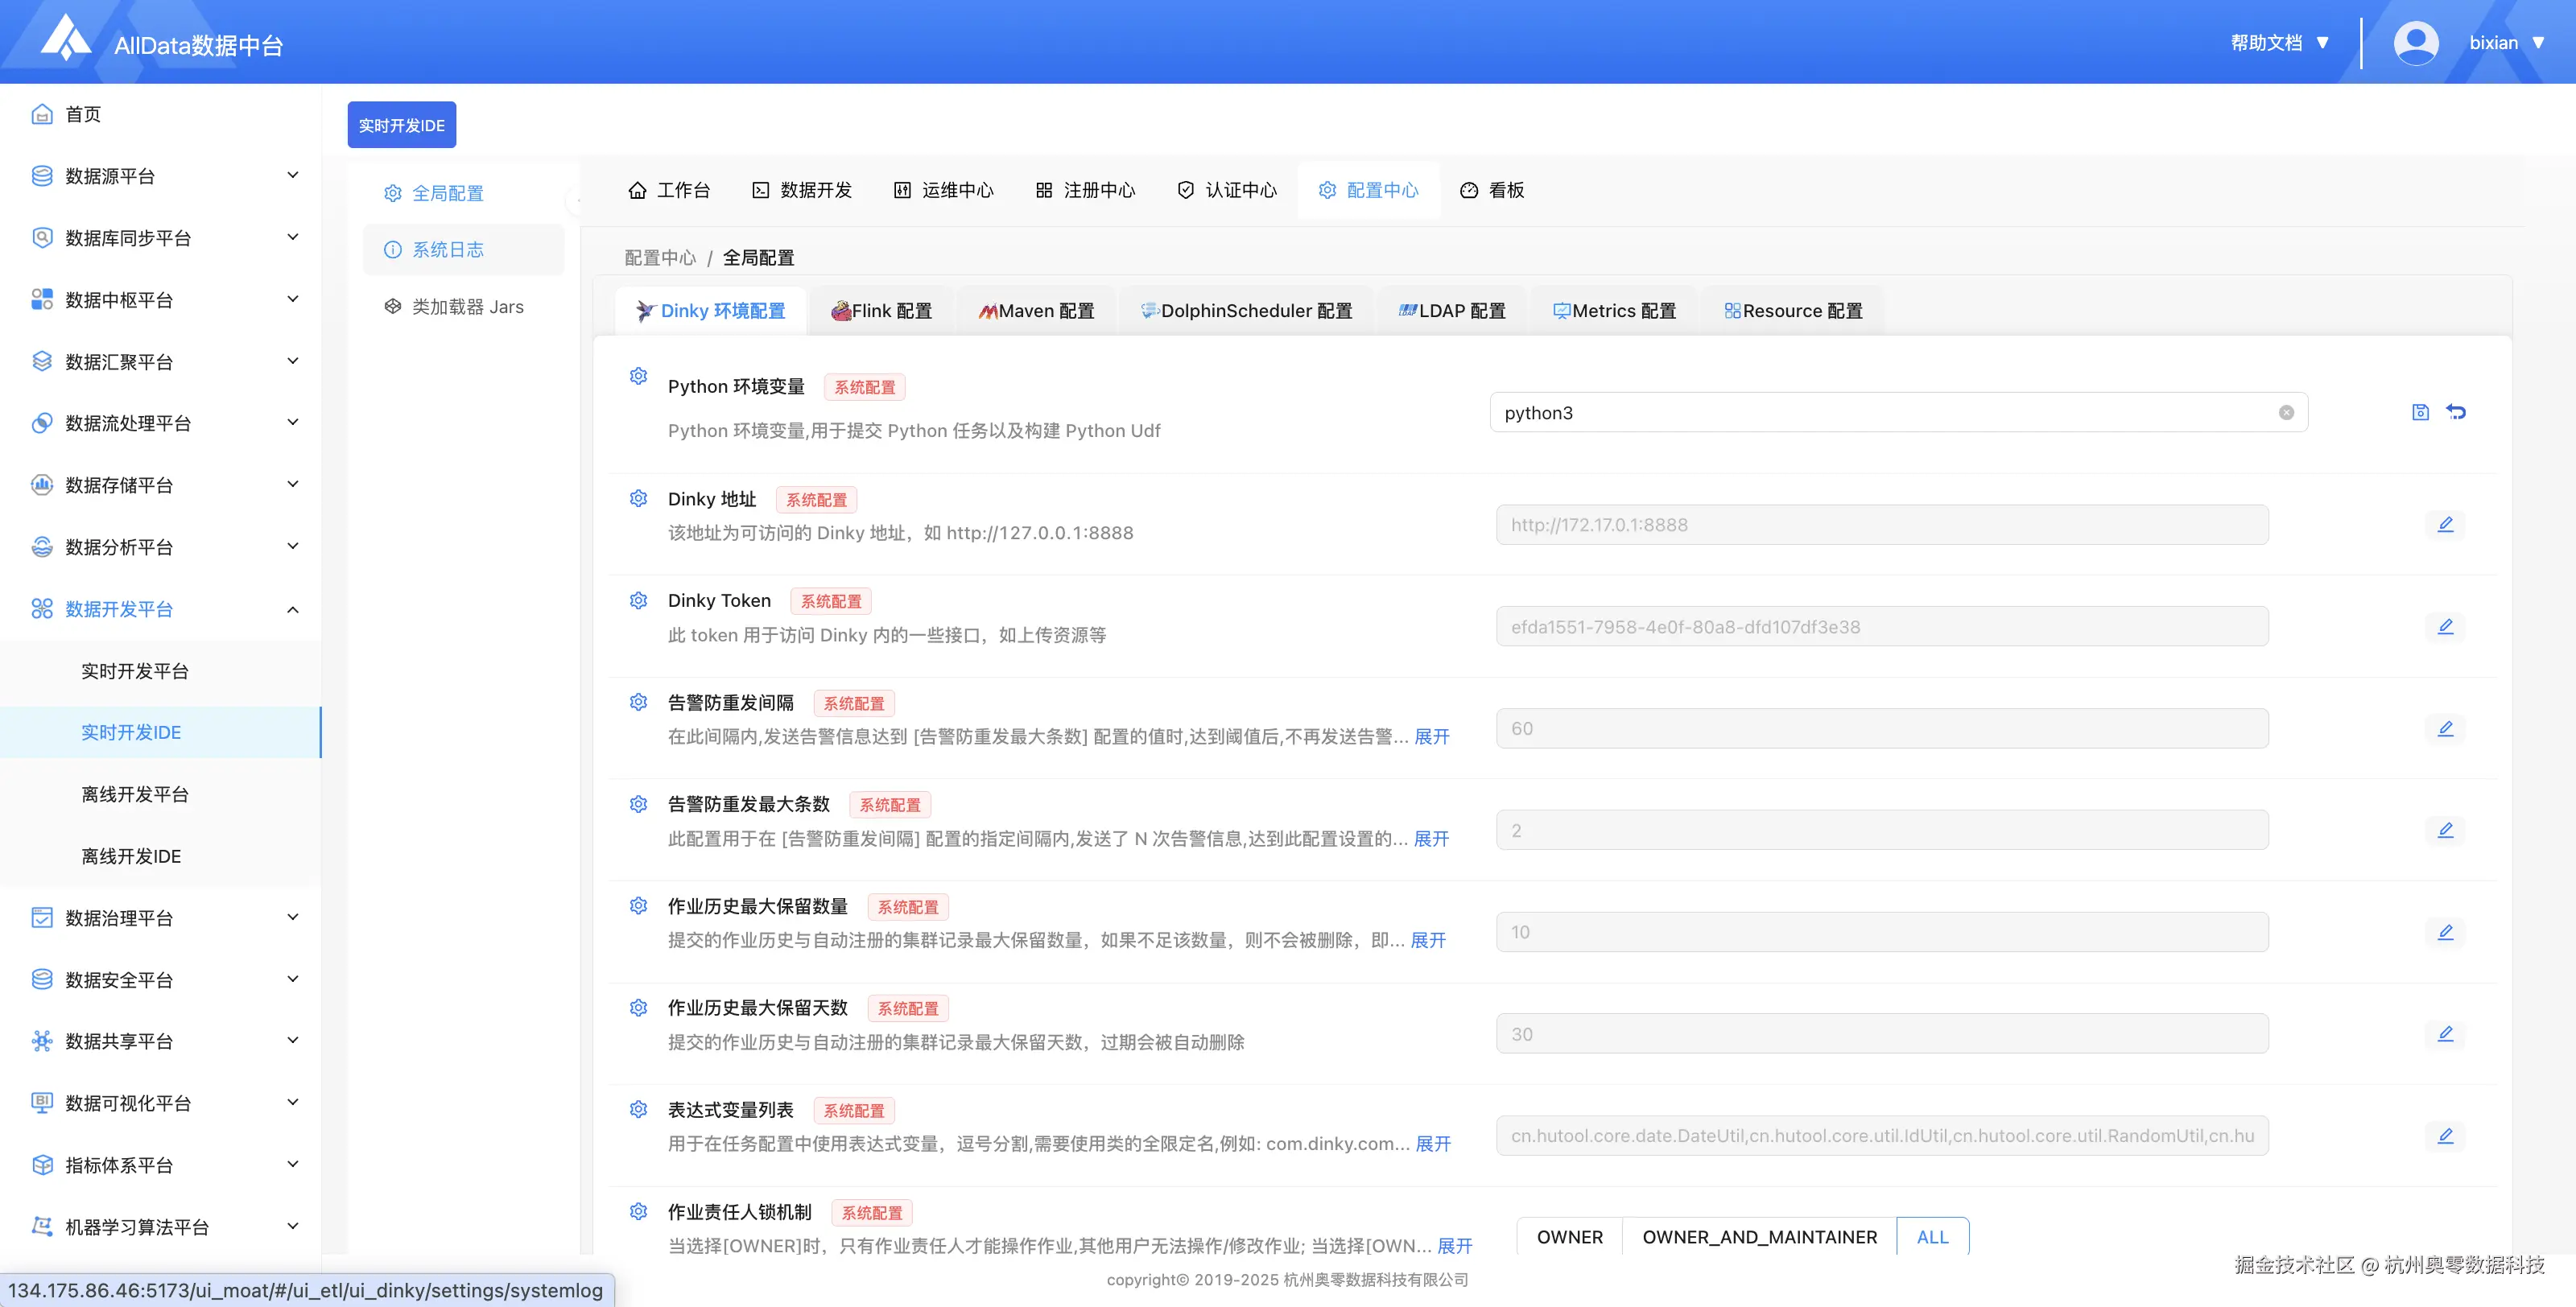
Task: Click the gear icon beside 告警防重发间隔
Action: tap(638, 702)
